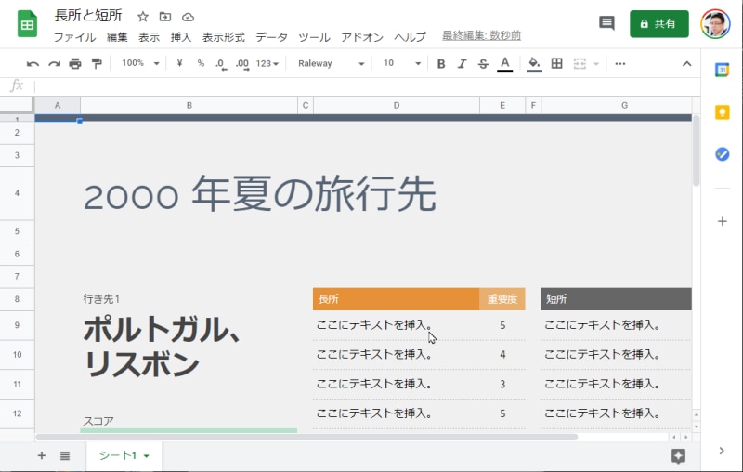The height and width of the screenshot is (472, 743).
Task: Open the Google account avatar
Action: pos(715,24)
